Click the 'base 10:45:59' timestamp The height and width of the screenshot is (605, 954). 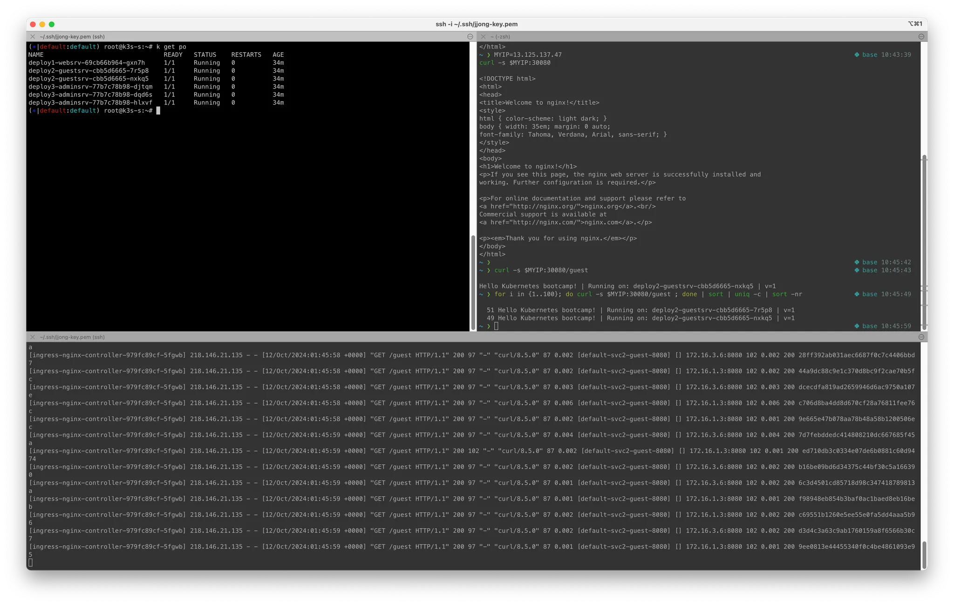883,326
